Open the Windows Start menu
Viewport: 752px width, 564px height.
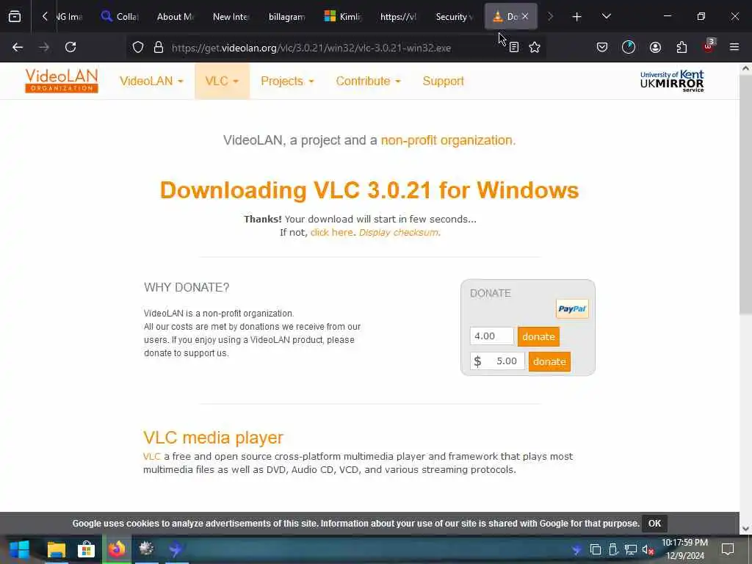coord(19,549)
